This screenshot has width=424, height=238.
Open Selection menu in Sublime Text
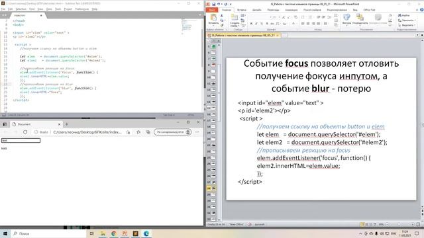click(21, 9)
